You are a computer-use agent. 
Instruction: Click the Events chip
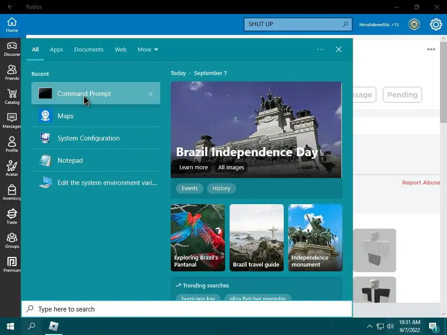(189, 188)
